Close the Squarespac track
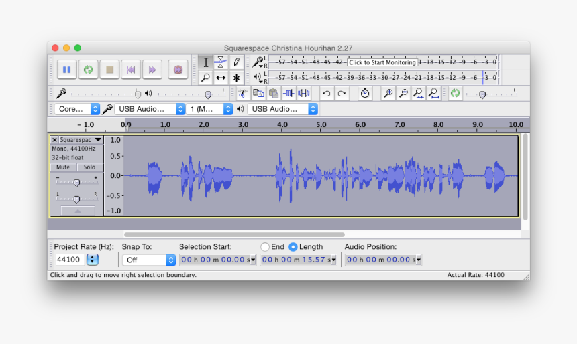577x344 pixels. tap(54, 140)
